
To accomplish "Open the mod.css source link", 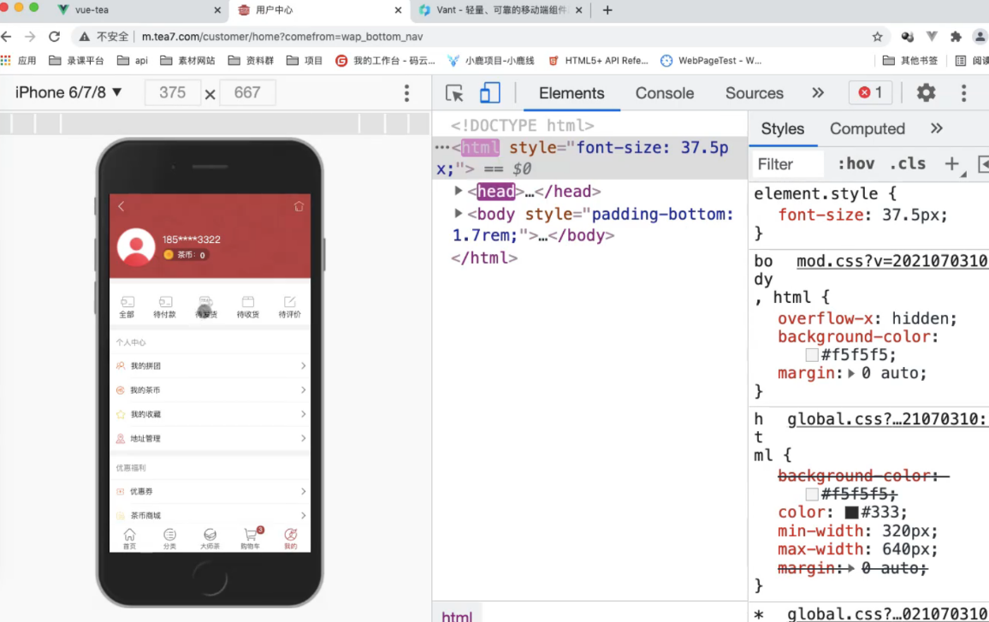I will 892,261.
